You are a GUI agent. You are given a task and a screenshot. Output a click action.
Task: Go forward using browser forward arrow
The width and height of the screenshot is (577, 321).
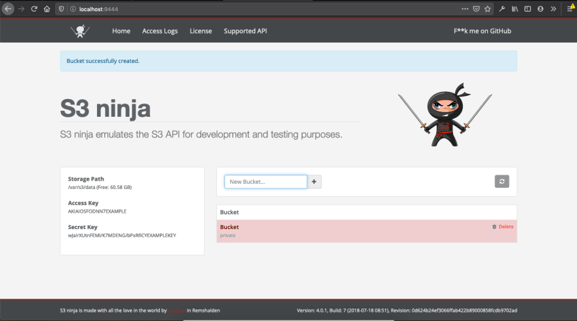click(x=22, y=9)
